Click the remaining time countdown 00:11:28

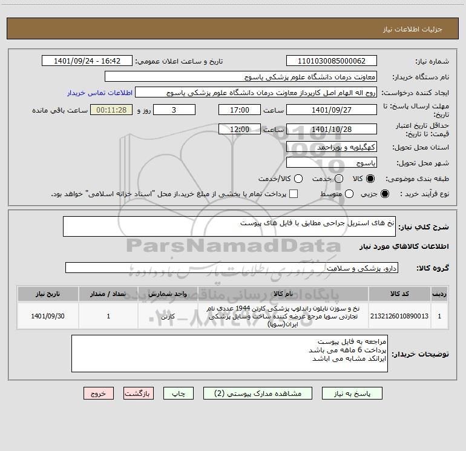[x=111, y=110]
